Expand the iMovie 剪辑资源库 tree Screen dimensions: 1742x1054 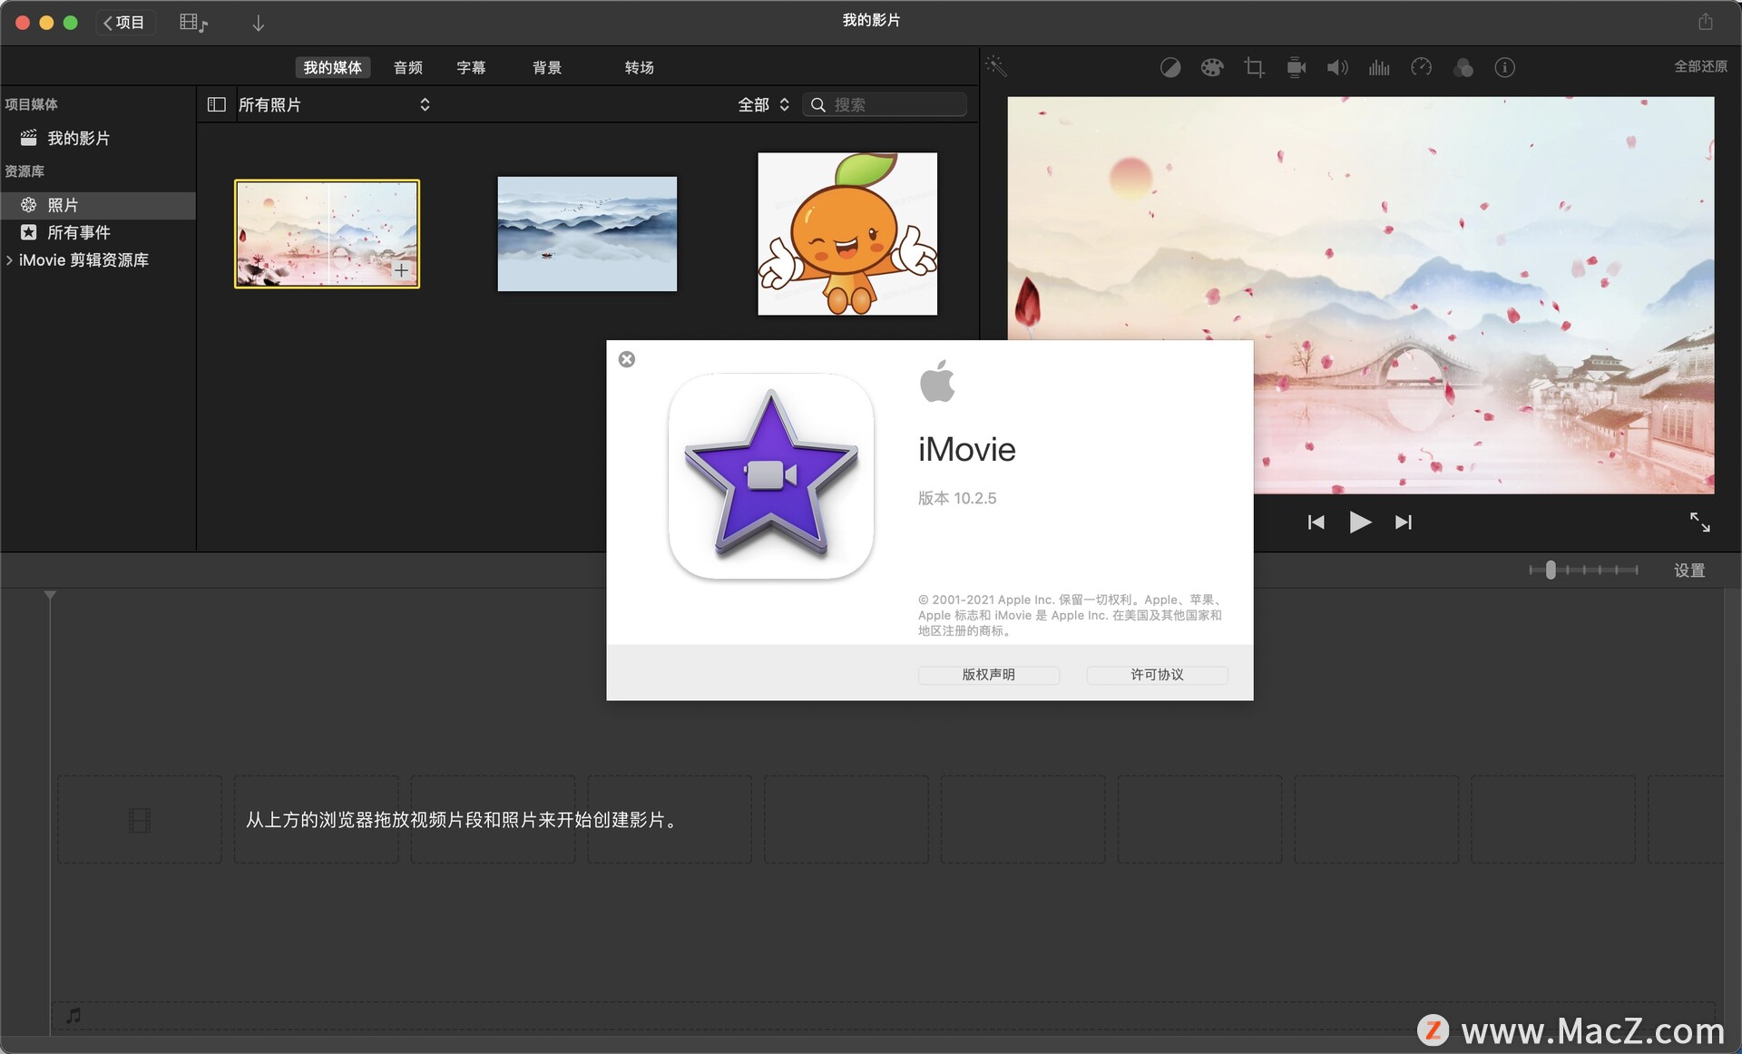tap(9, 260)
